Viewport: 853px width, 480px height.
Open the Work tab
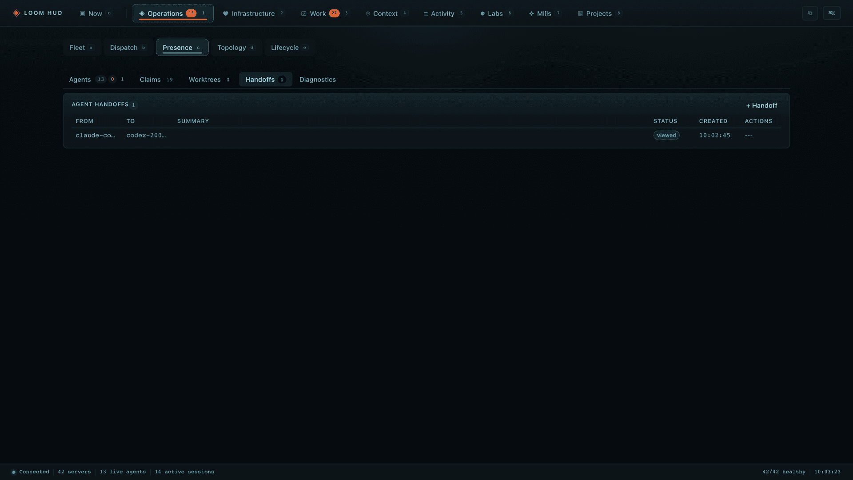click(x=326, y=13)
